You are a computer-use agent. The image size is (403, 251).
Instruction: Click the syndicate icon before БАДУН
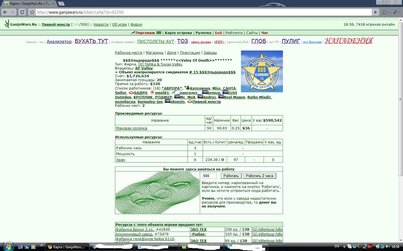(131, 92)
